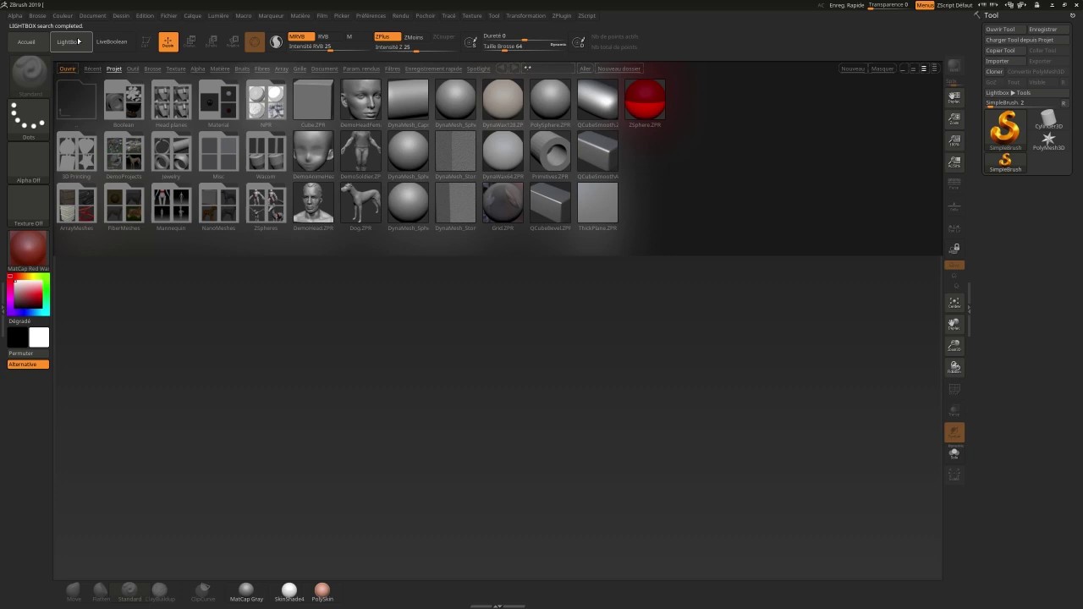Image resolution: width=1083 pixels, height=609 pixels.
Task: Click the next arrow in Lightbox navigation
Action: [514, 68]
